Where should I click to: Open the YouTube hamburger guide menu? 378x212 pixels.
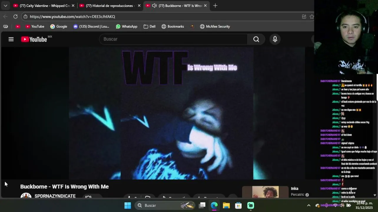11,39
